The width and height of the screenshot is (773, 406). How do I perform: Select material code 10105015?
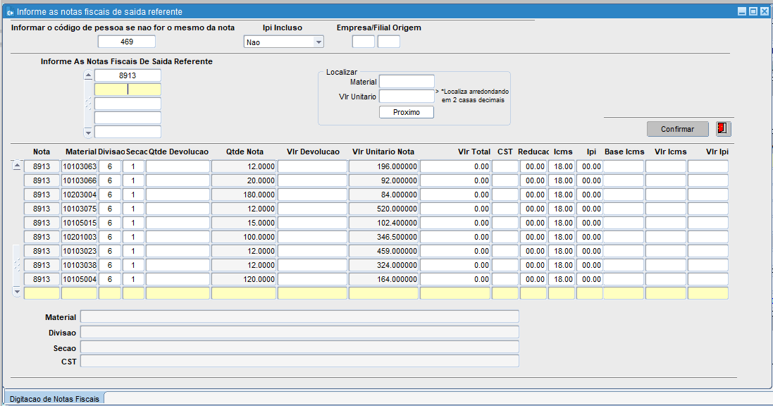pos(79,223)
